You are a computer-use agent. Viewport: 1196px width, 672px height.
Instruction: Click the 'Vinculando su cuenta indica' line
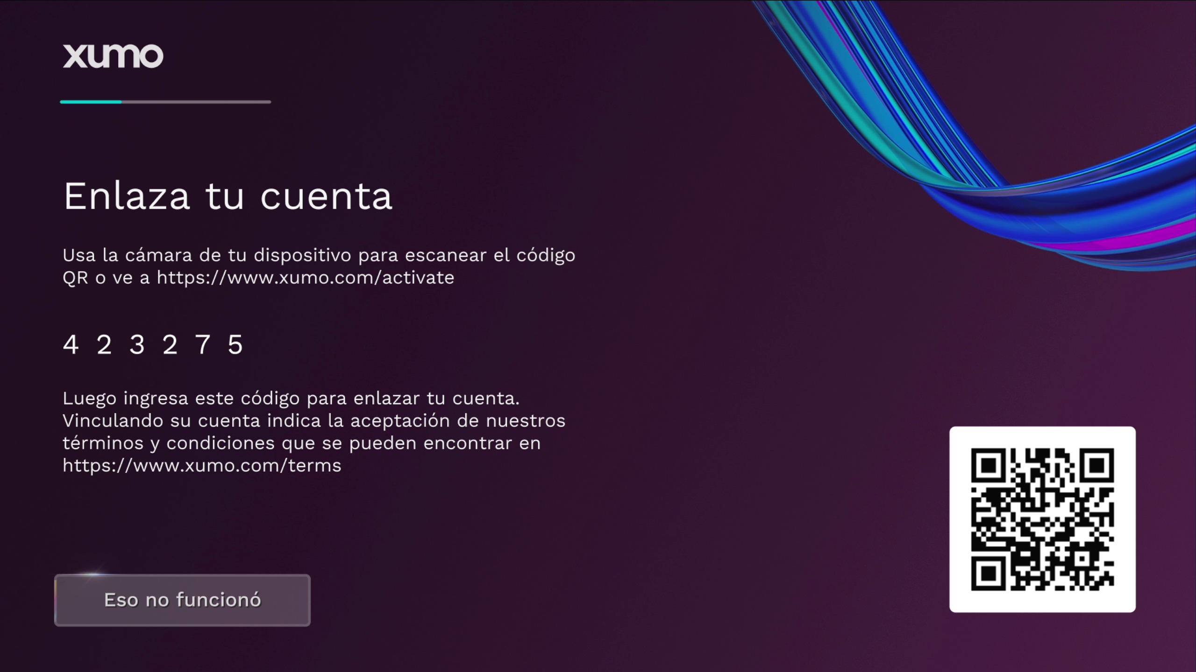[x=314, y=421]
